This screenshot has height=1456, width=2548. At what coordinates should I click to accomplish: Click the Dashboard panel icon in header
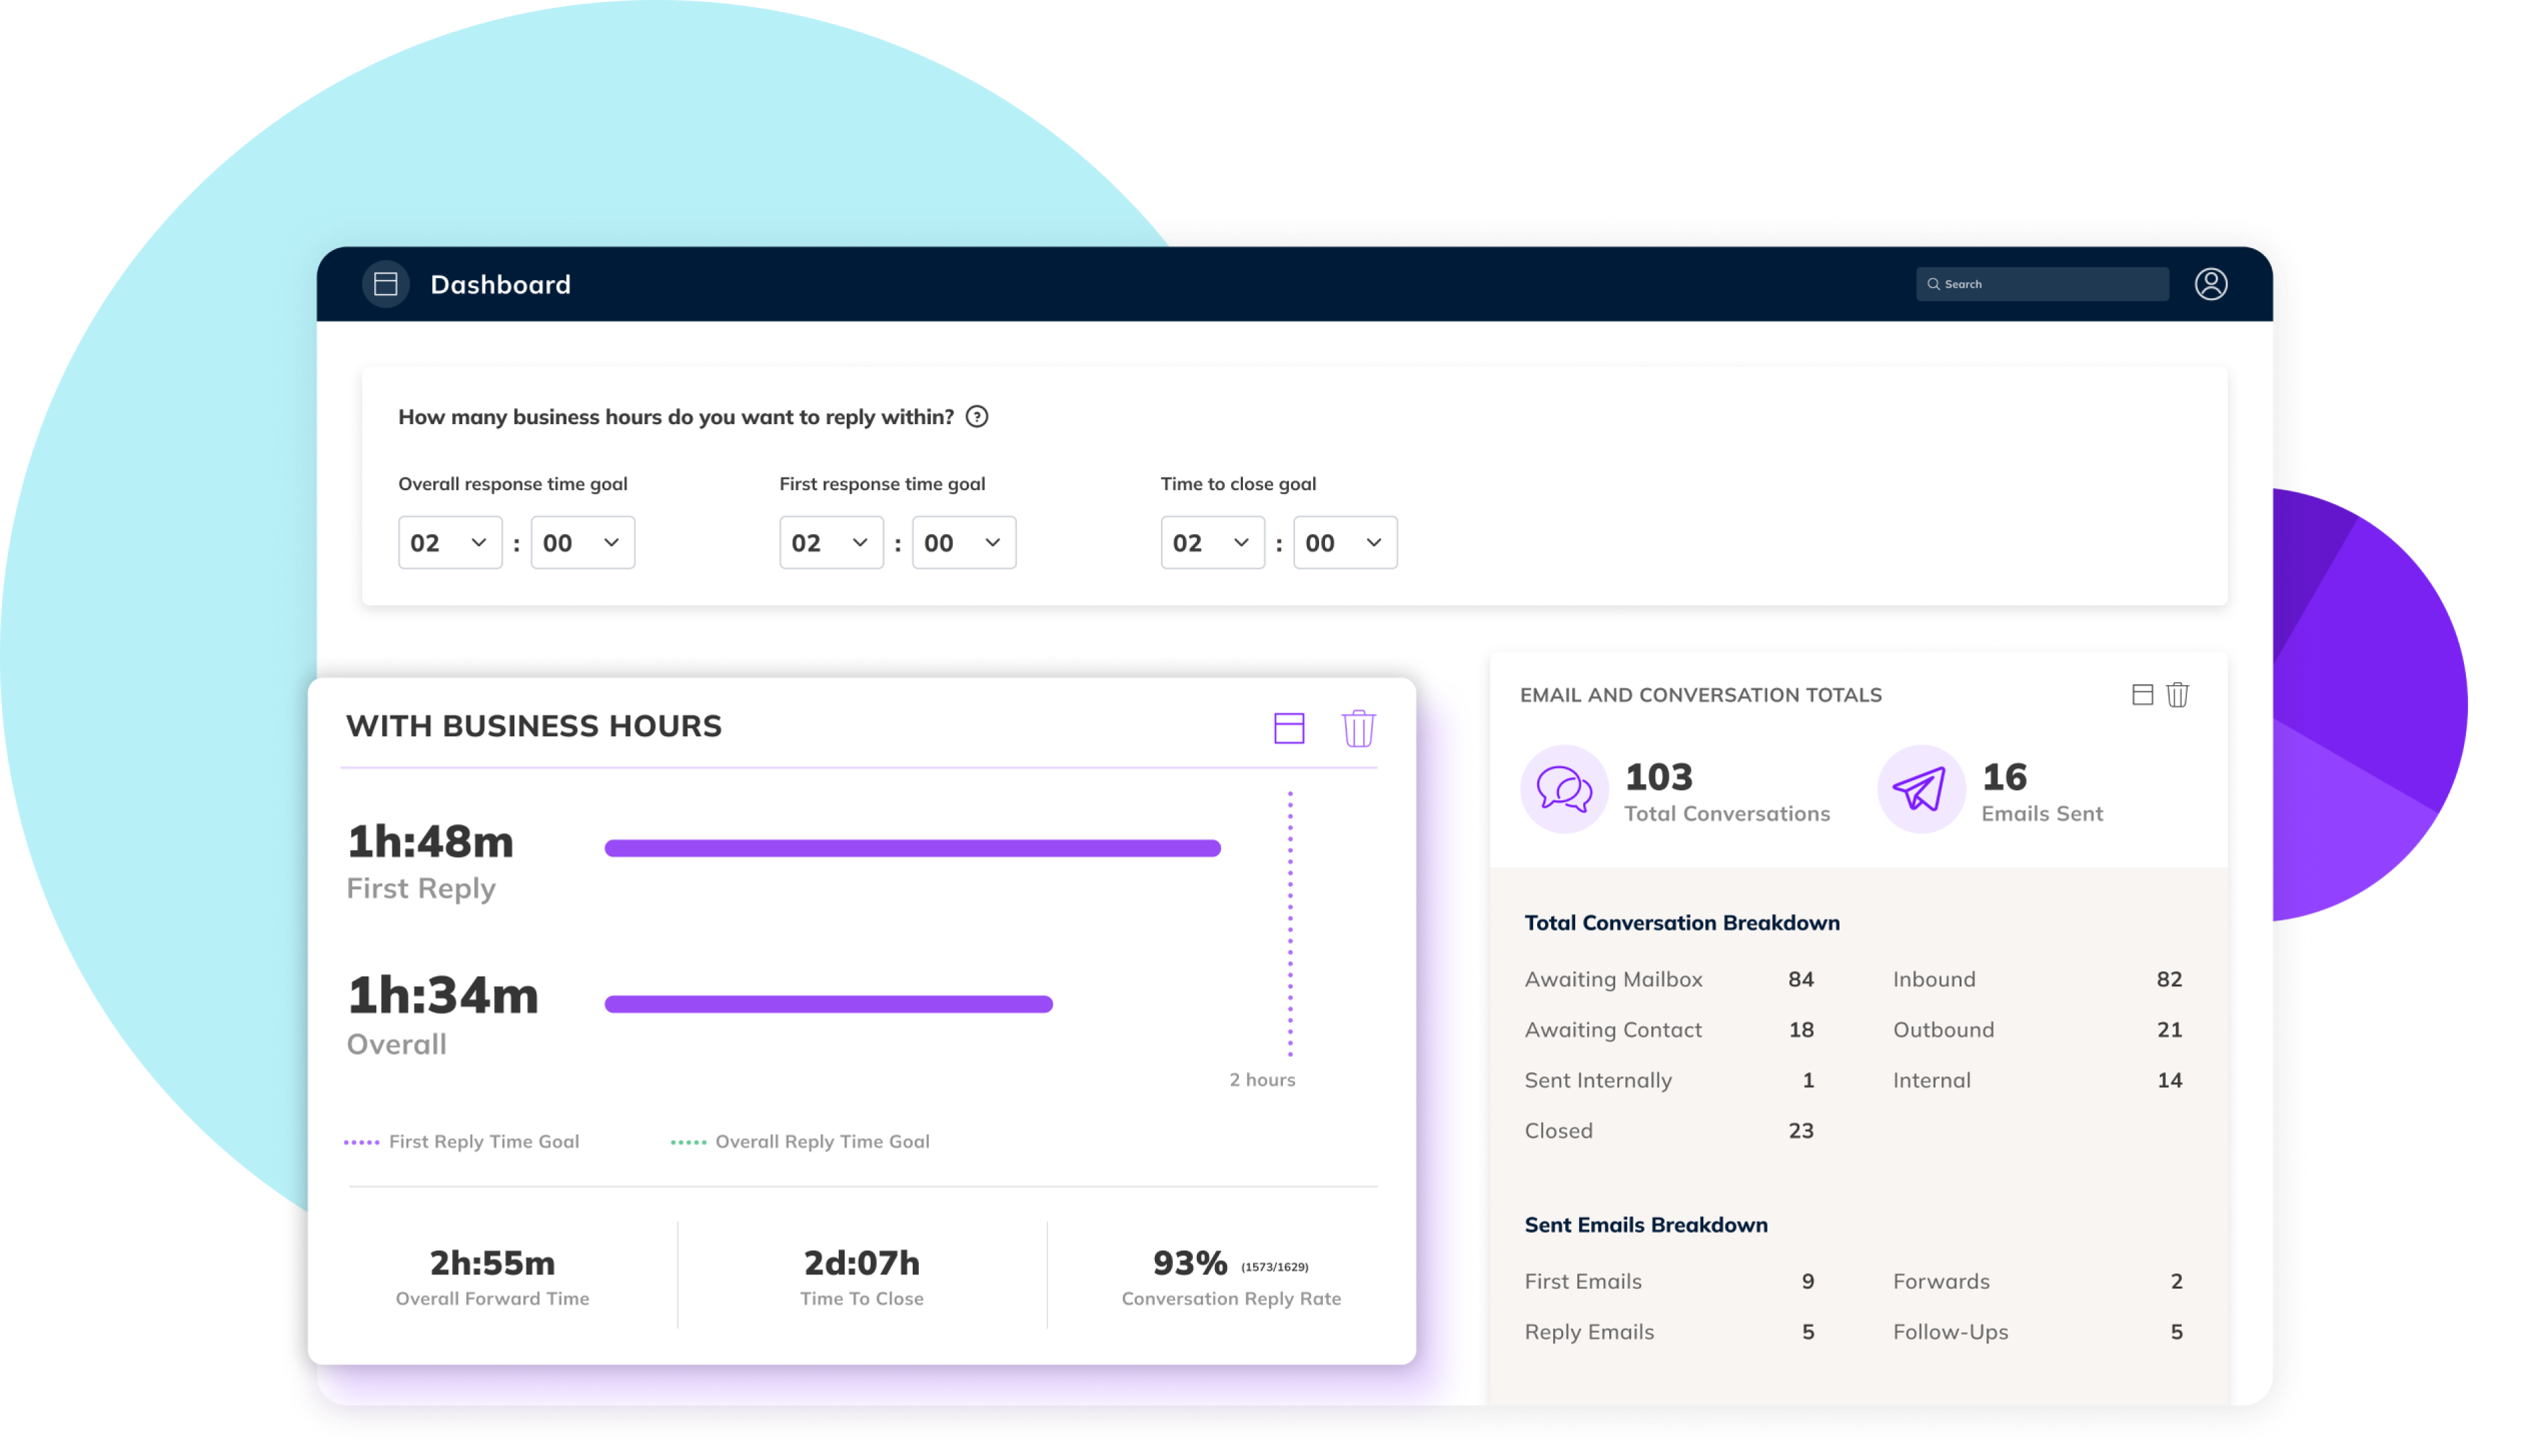coord(386,285)
